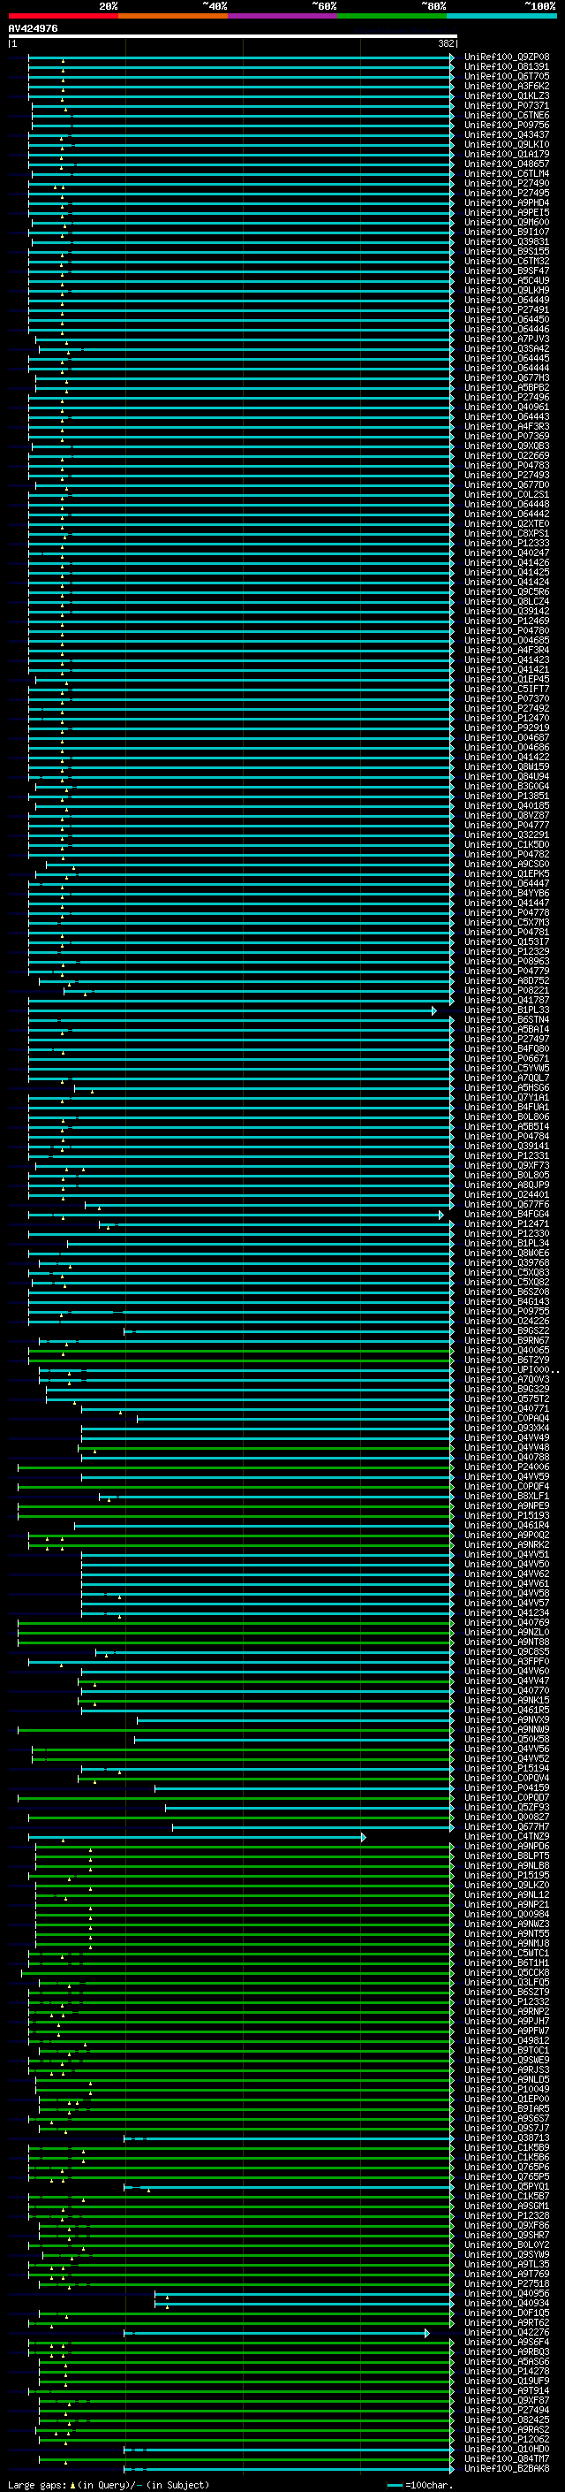Screen dimensions: 565x2492
Task: Click the cyan ~100% identity legend segment
Action: [501, 16]
